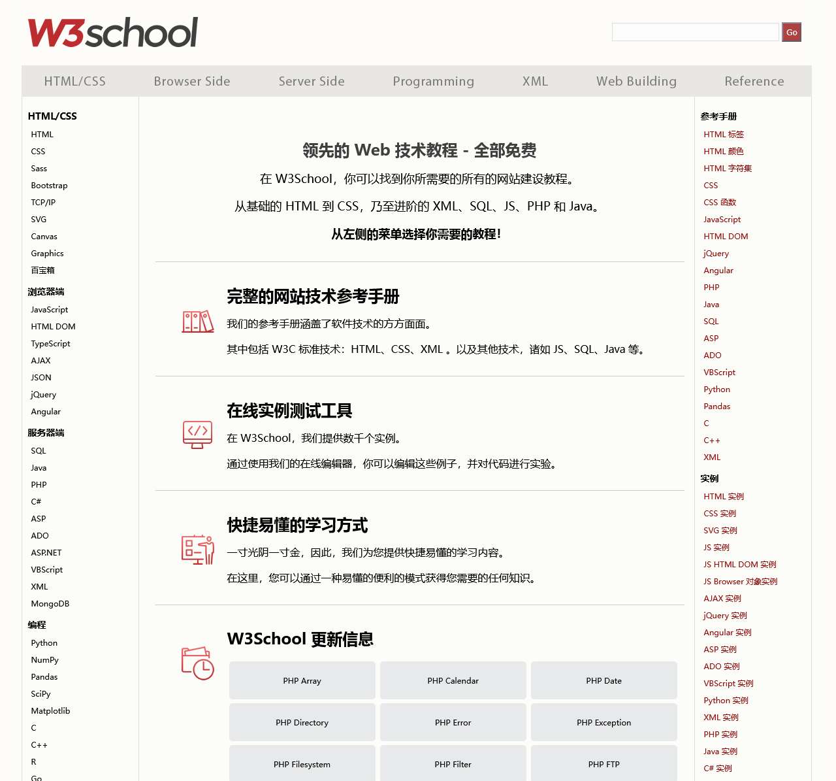Open the Programming menu
836x781 pixels.
(433, 81)
